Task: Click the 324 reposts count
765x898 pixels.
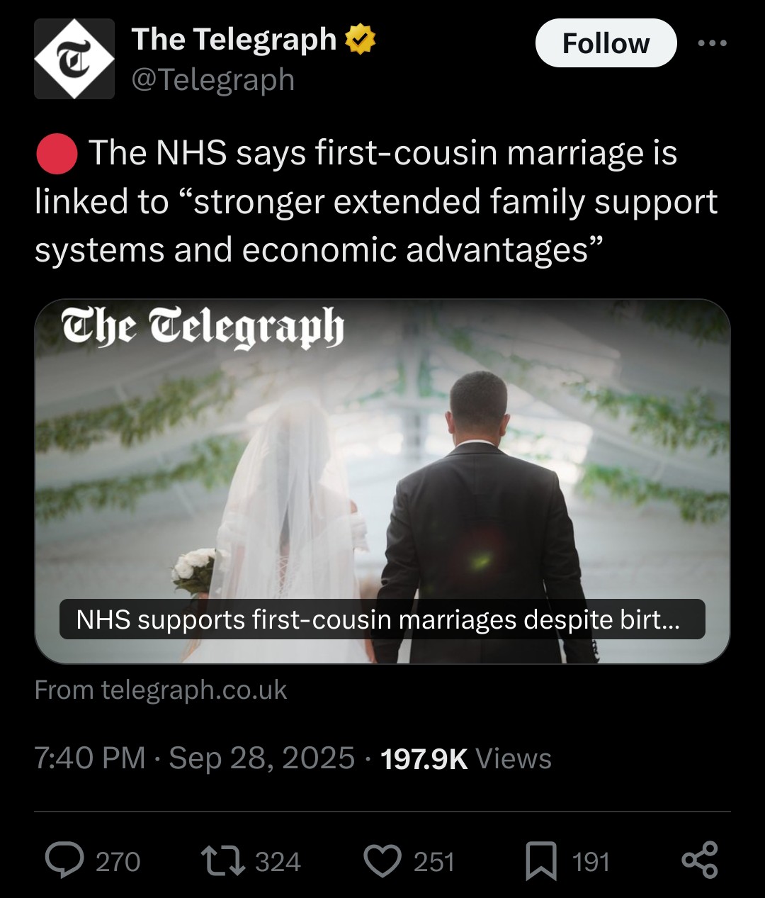Action: [278, 862]
